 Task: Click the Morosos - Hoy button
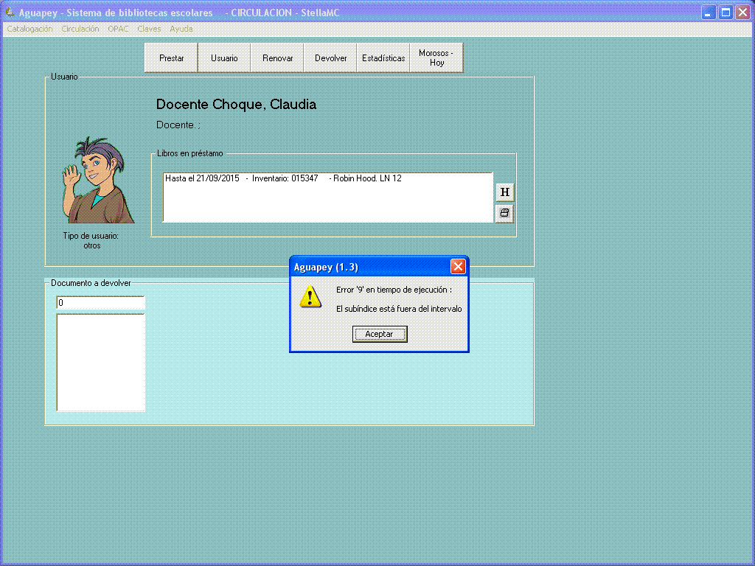436,58
